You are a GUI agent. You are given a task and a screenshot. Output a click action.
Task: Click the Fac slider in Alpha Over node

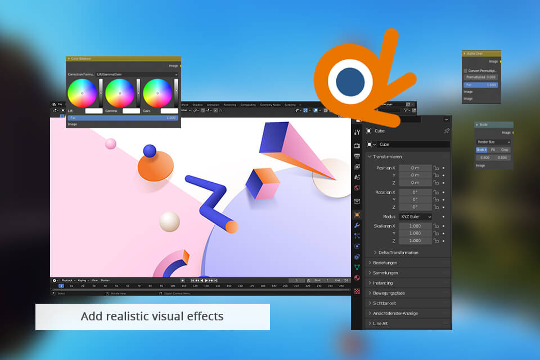coord(481,85)
